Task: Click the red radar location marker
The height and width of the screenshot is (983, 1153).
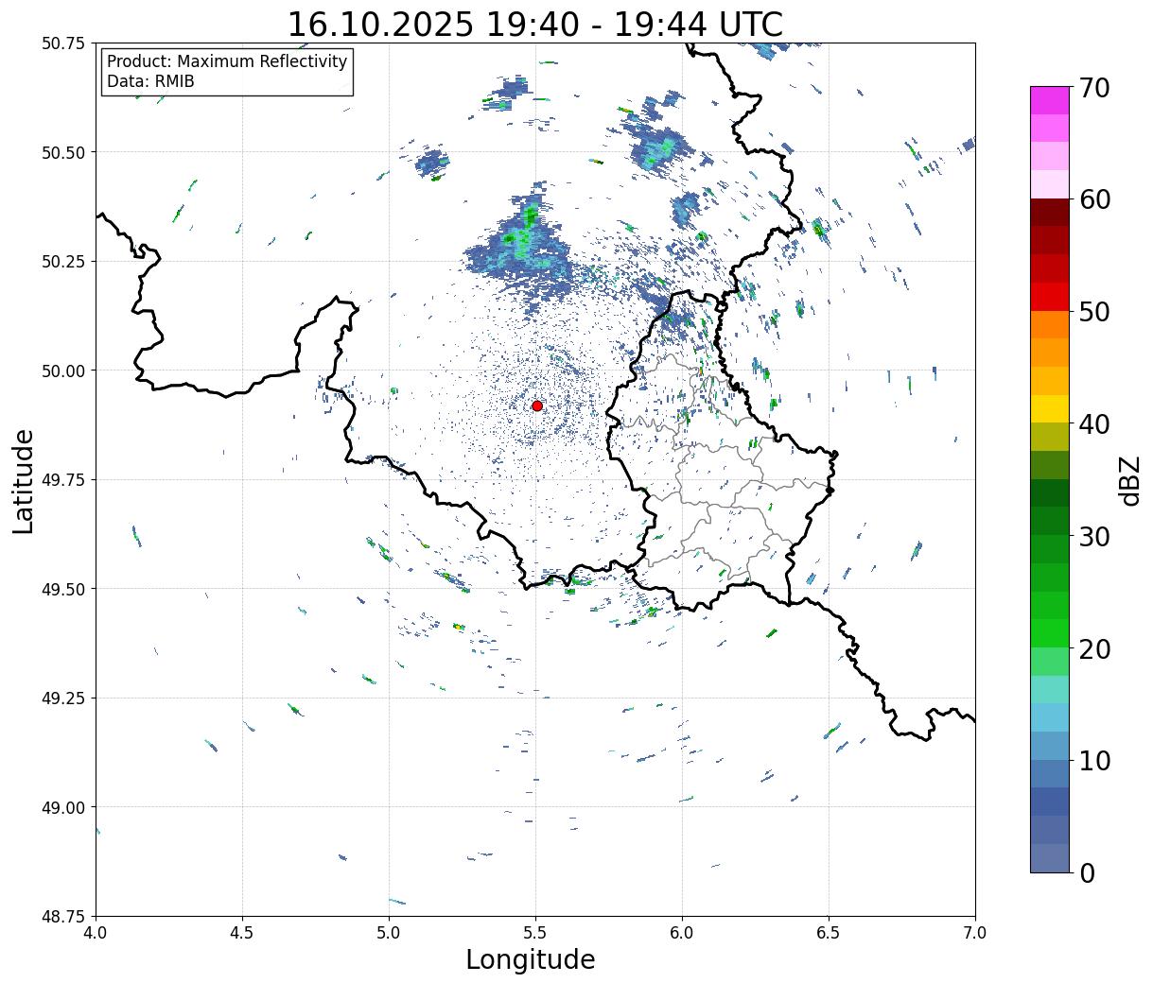Action: point(537,405)
